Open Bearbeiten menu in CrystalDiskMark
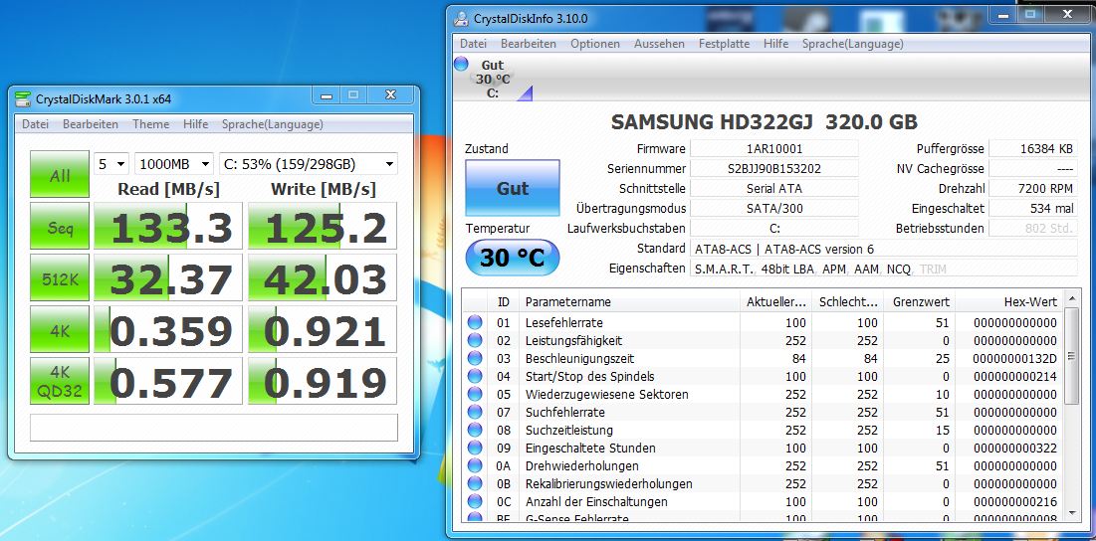Image resolution: width=1096 pixels, height=541 pixels. pyautogui.click(x=91, y=124)
